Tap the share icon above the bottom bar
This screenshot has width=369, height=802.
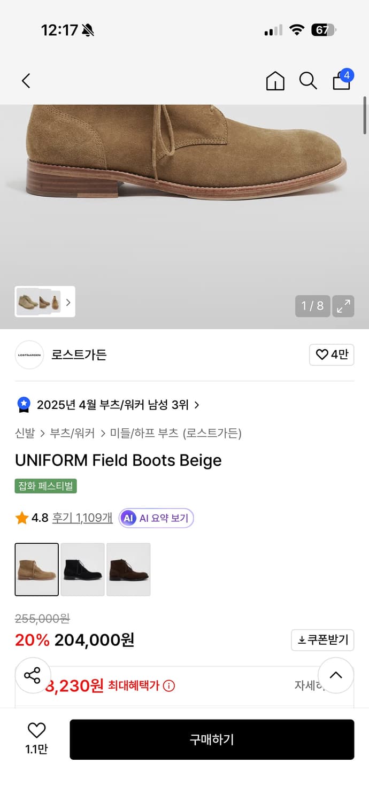tap(33, 675)
